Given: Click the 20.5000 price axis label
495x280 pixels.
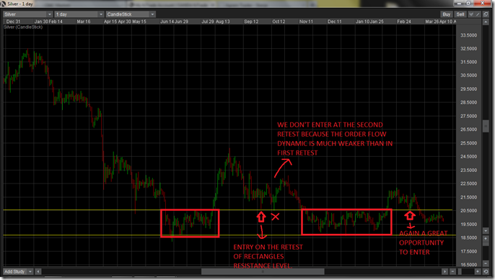Looking at the screenshot, I should click(468, 211).
